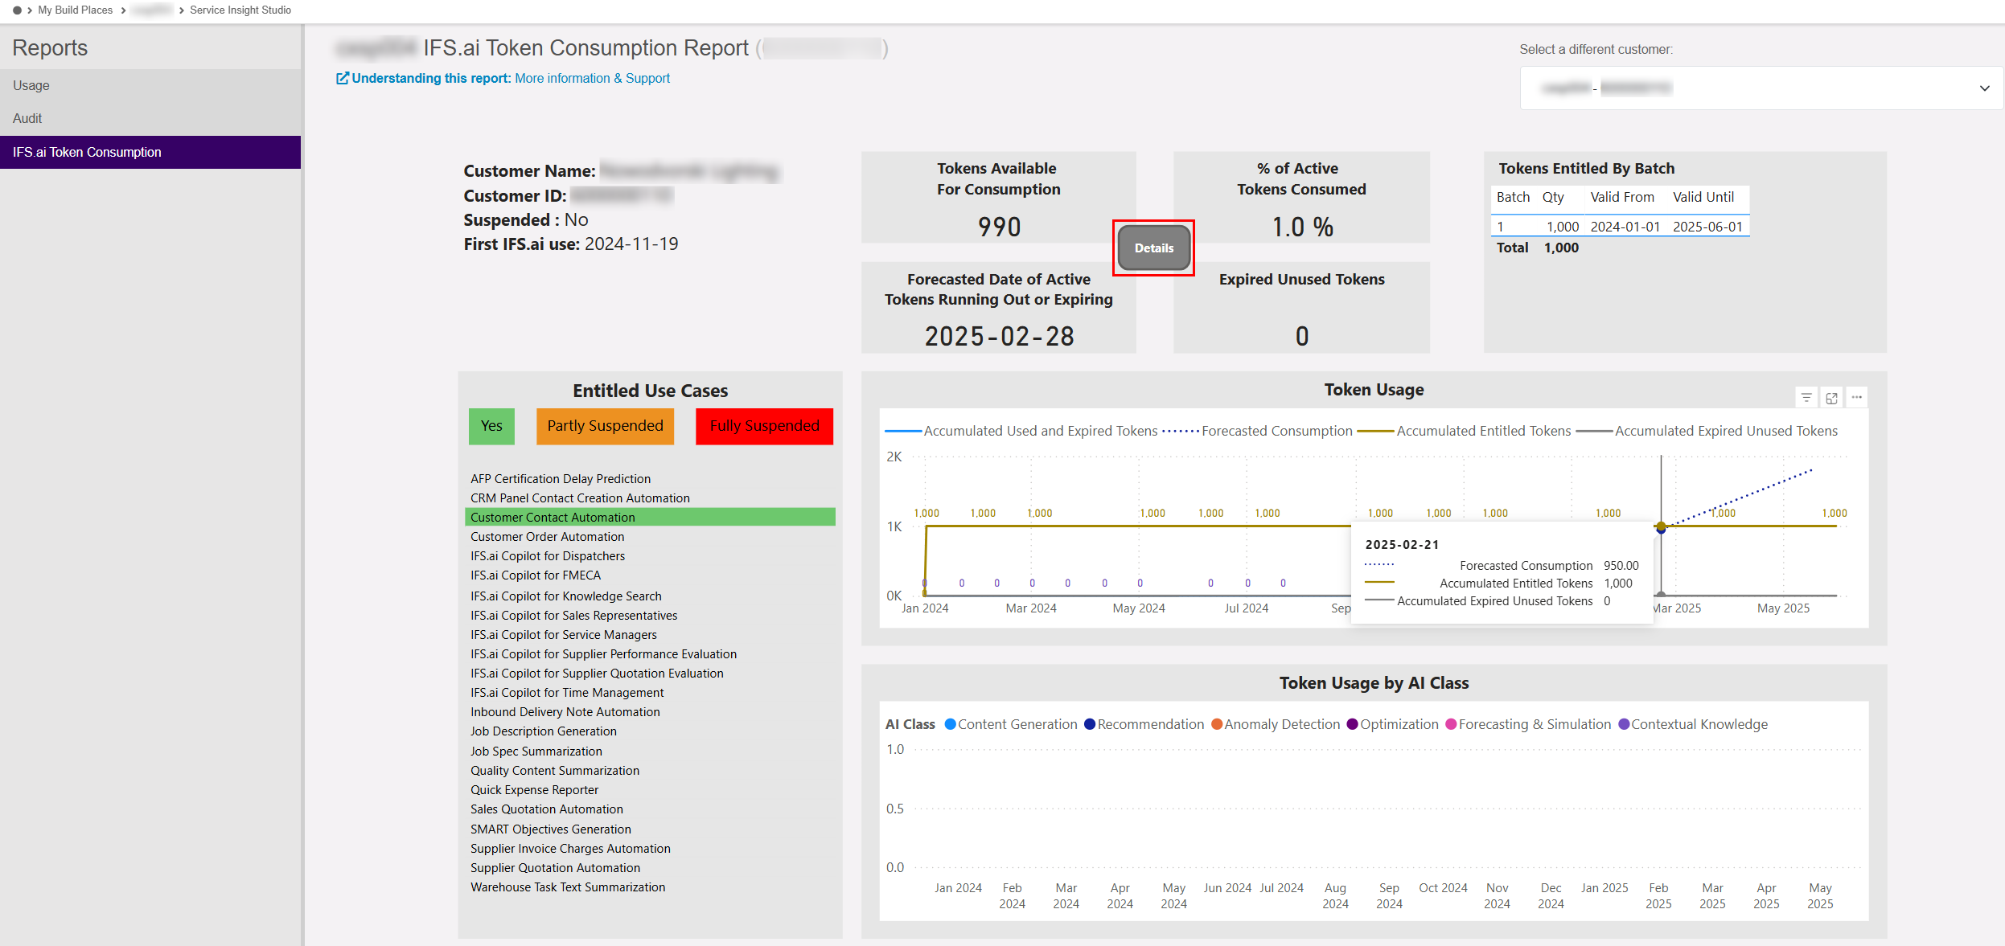Select Quick Expense Reporter use case
2005x946 pixels.
(535, 789)
